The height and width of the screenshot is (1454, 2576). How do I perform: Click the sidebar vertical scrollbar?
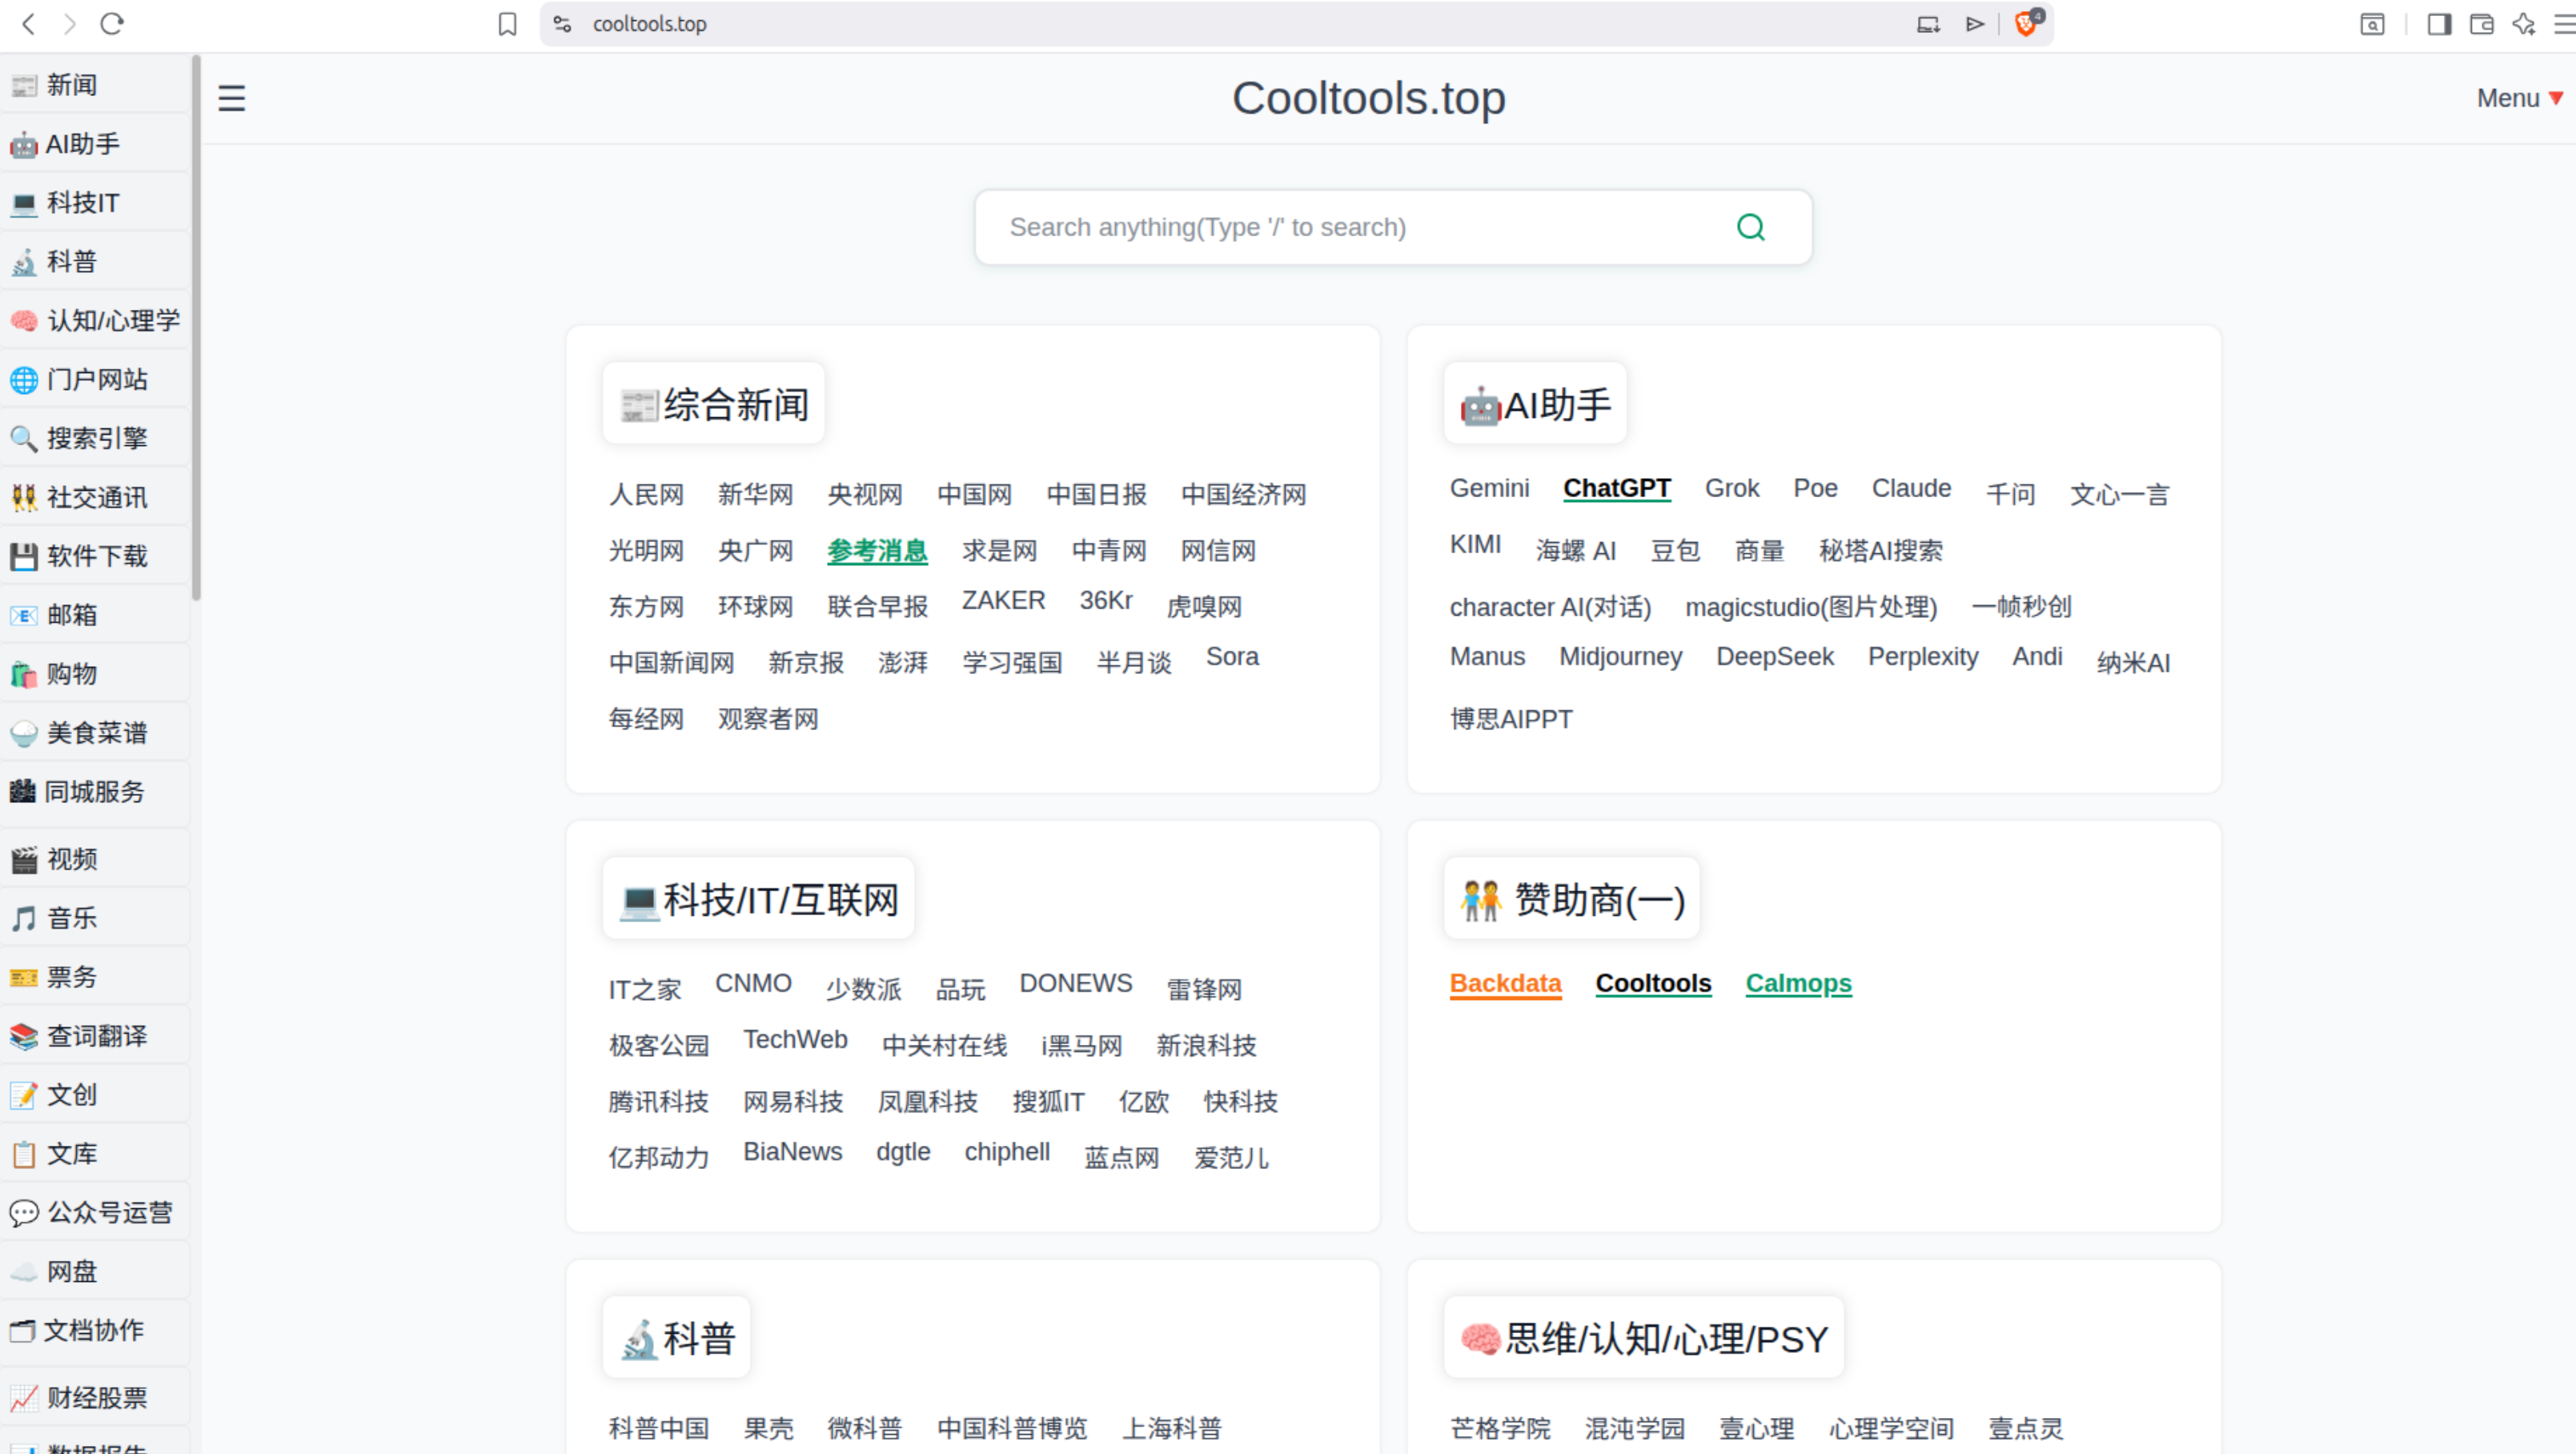(196, 328)
